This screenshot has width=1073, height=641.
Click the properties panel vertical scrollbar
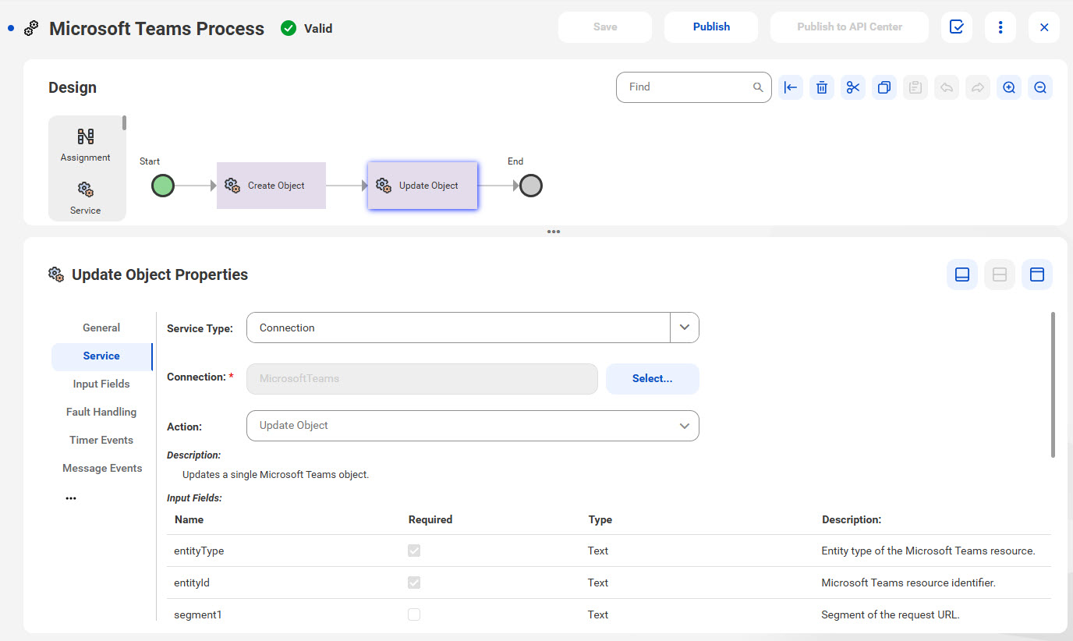coord(1054,384)
